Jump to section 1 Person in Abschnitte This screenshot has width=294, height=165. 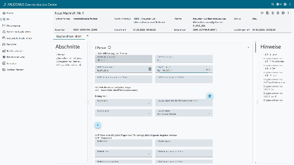coord(60,55)
